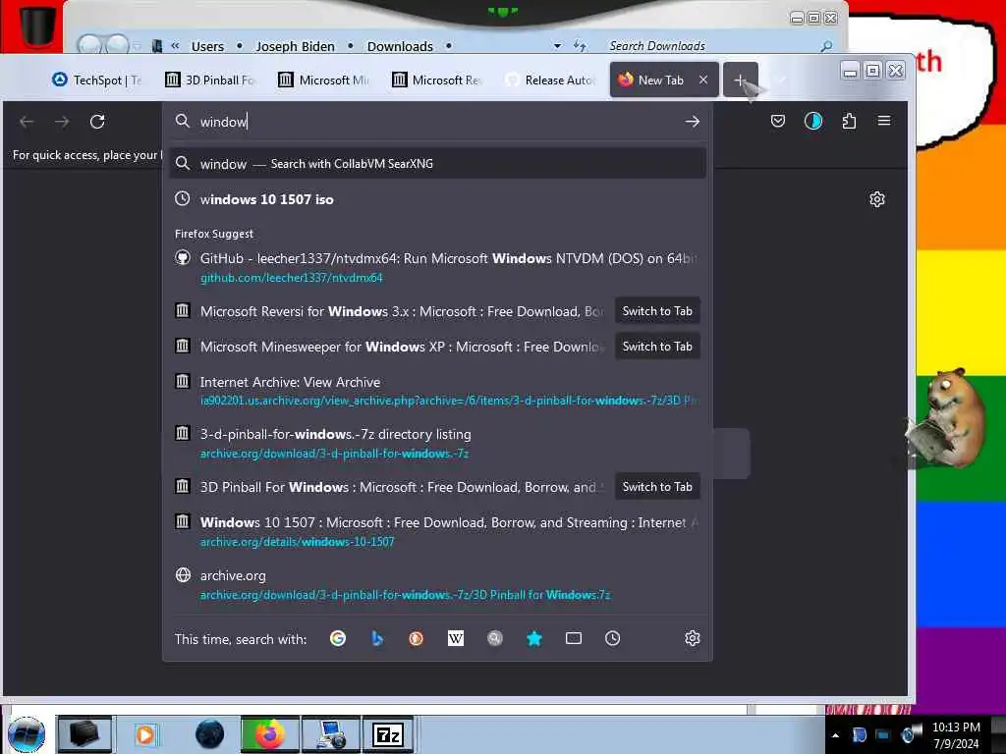The height and width of the screenshot is (754, 1006).
Task: Click Joseph Biden breadcrumb in Explorer window
Action: coord(295,46)
